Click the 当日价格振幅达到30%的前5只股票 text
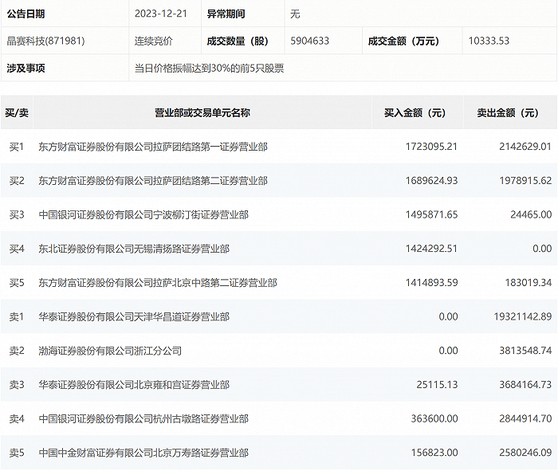558x471 pixels. pyautogui.click(x=209, y=68)
